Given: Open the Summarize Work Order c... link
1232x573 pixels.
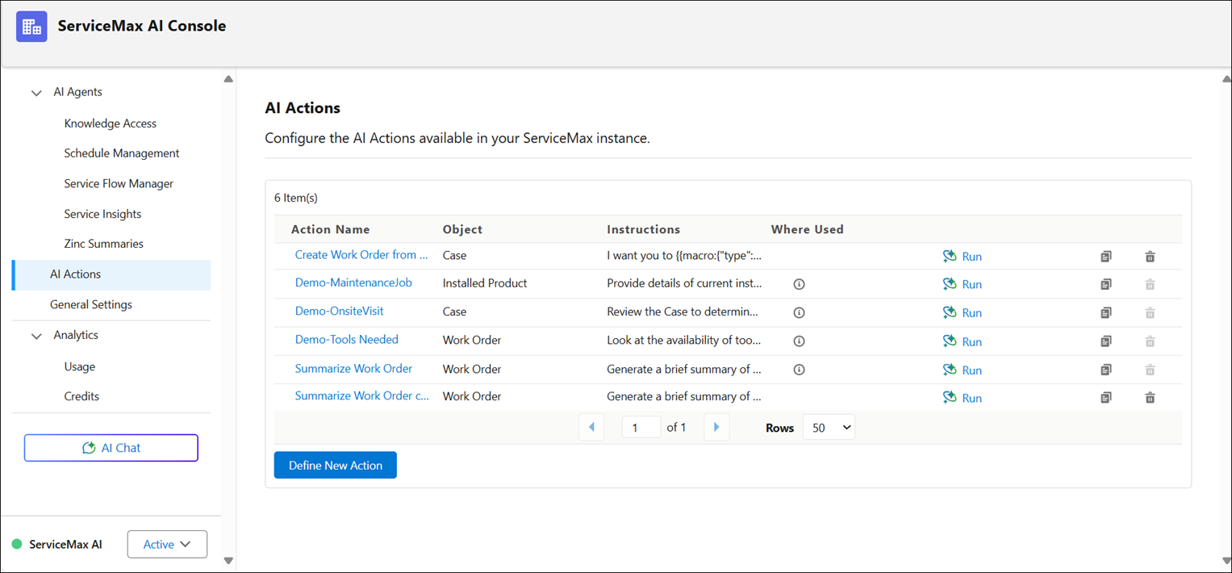Looking at the screenshot, I should pyautogui.click(x=362, y=395).
